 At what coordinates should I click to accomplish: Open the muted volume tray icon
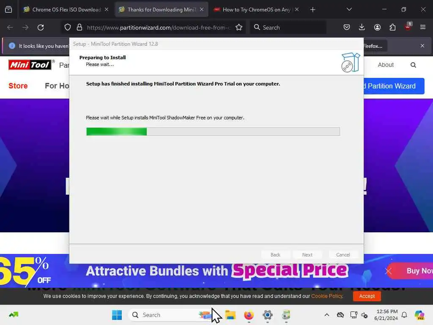point(364,315)
